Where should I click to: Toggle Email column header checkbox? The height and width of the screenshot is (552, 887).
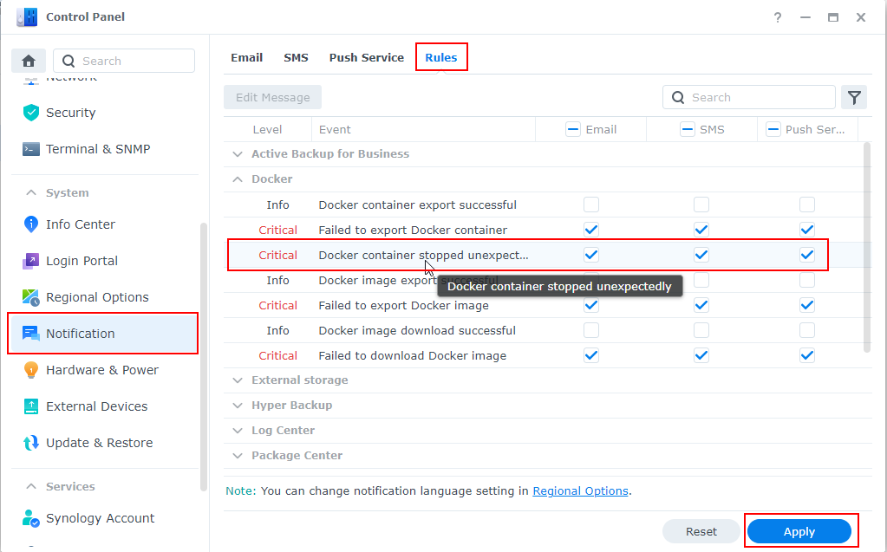572,129
